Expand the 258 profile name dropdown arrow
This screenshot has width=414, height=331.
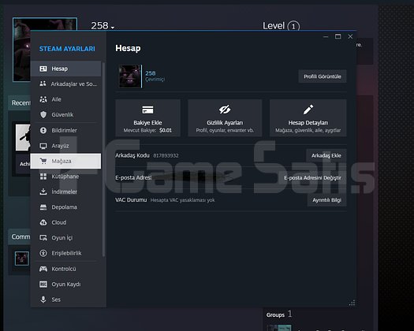point(113,27)
